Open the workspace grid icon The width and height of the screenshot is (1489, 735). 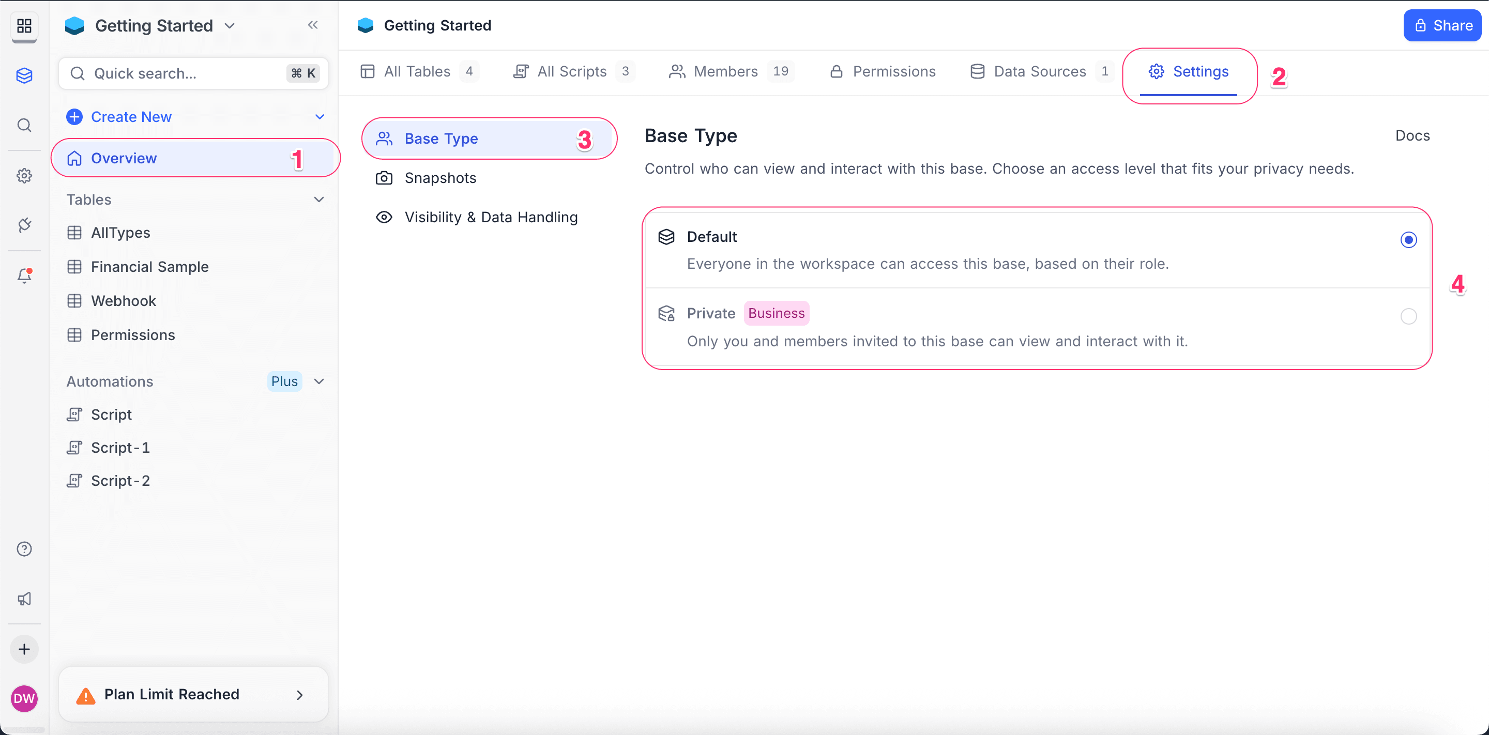(24, 25)
